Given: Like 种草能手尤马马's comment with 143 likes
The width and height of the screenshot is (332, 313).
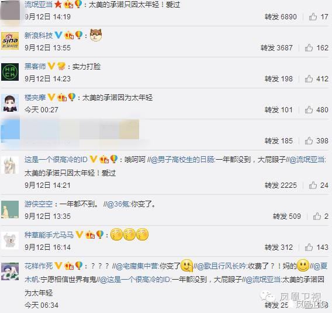Looking at the screenshot, I should pyautogui.click(x=309, y=247).
